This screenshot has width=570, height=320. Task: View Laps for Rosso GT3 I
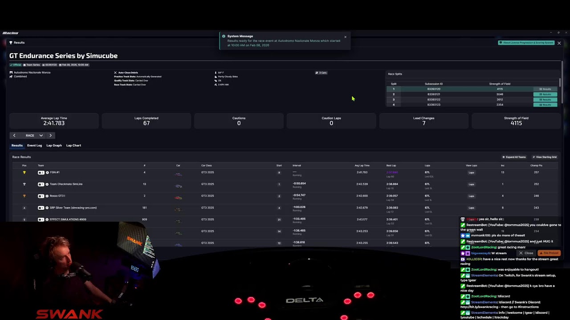click(x=471, y=196)
